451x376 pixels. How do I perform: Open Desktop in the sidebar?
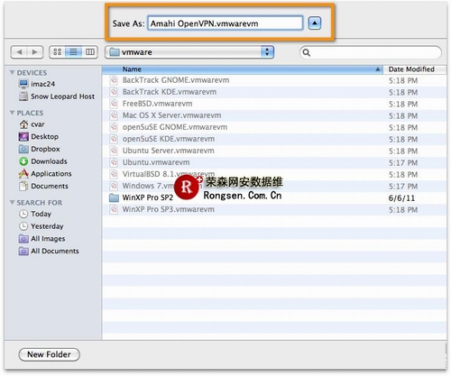coord(39,136)
